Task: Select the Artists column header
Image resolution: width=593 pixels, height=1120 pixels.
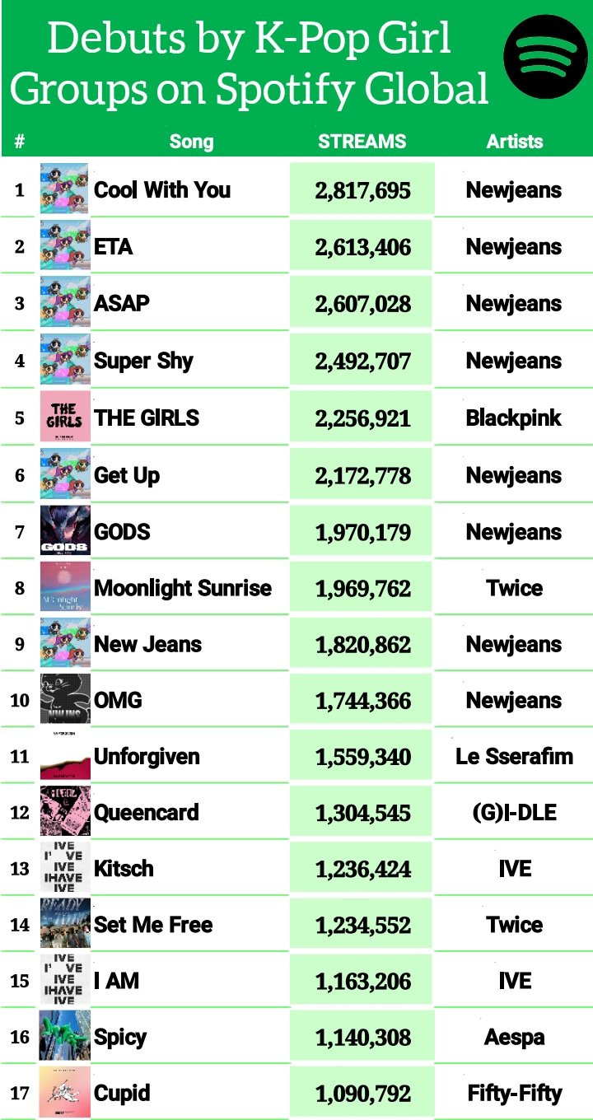Action: [x=514, y=142]
